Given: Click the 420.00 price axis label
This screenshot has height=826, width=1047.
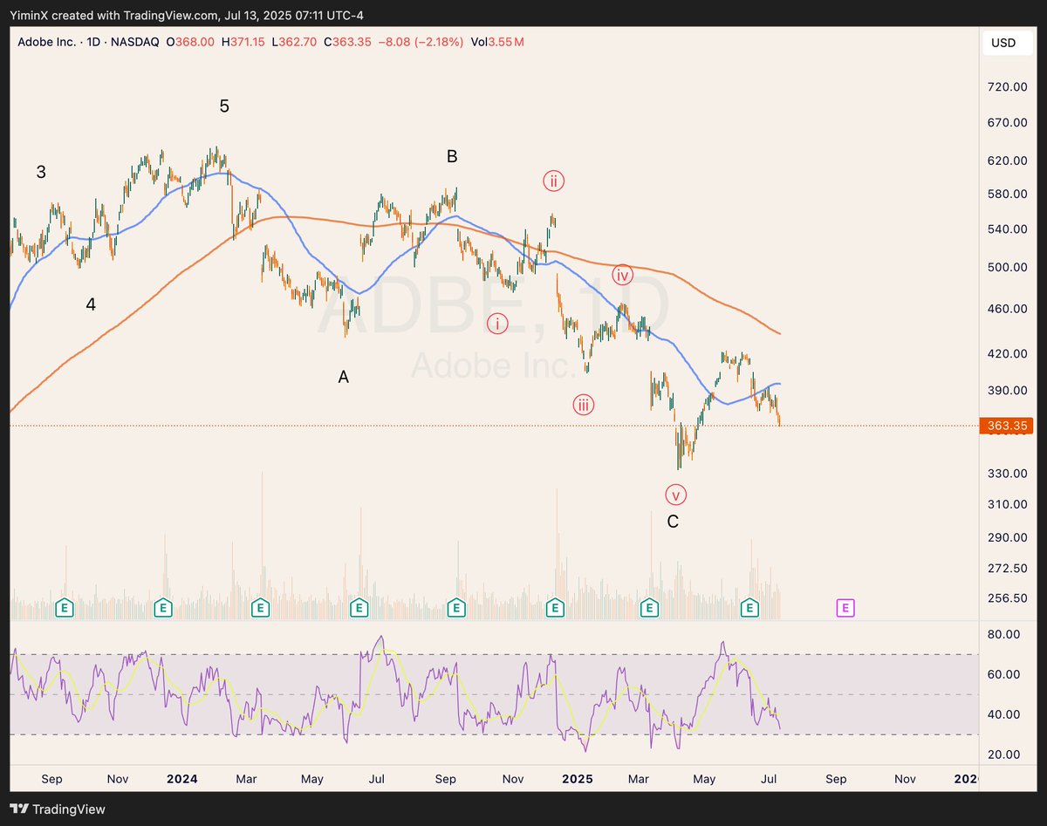Looking at the screenshot, I should (1007, 354).
